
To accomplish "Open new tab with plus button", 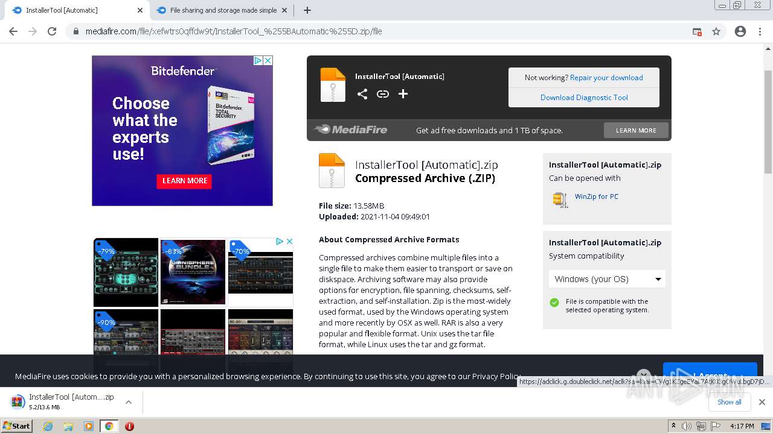I will pos(307,10).
